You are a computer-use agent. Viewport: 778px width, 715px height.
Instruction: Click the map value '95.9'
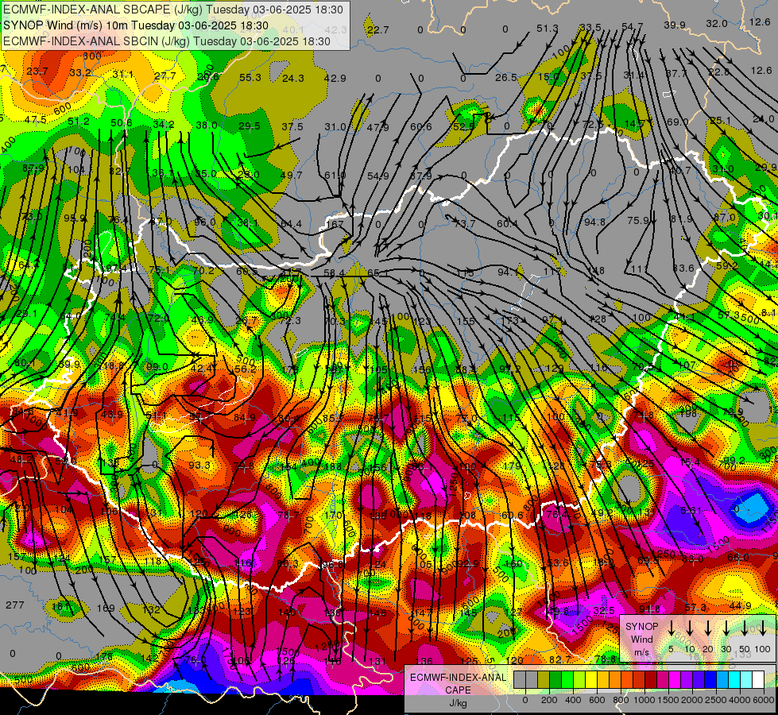pos(75,218)
